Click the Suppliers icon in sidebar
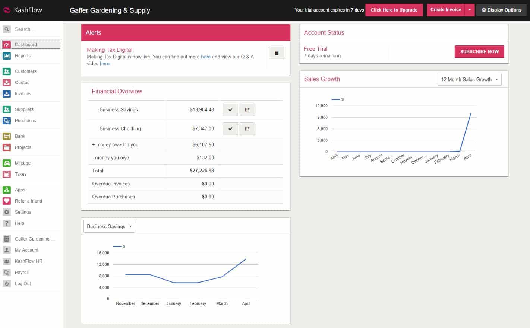Viewport: 530px width, 328px height. (x=7, y=109)
